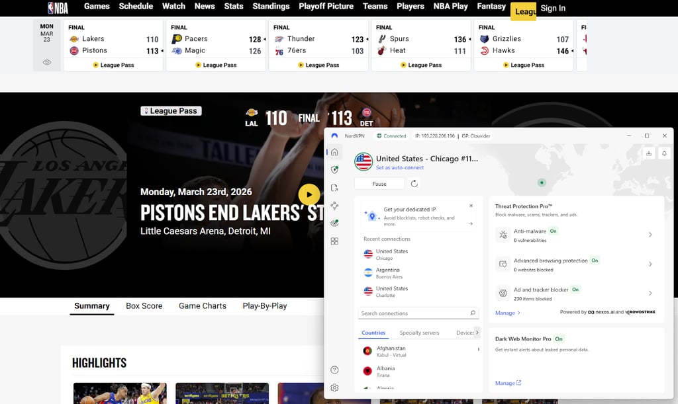Screen dimensions: 678x404
Task: Click the download icon in NordVPN map corner
Action: pos(649,153)
